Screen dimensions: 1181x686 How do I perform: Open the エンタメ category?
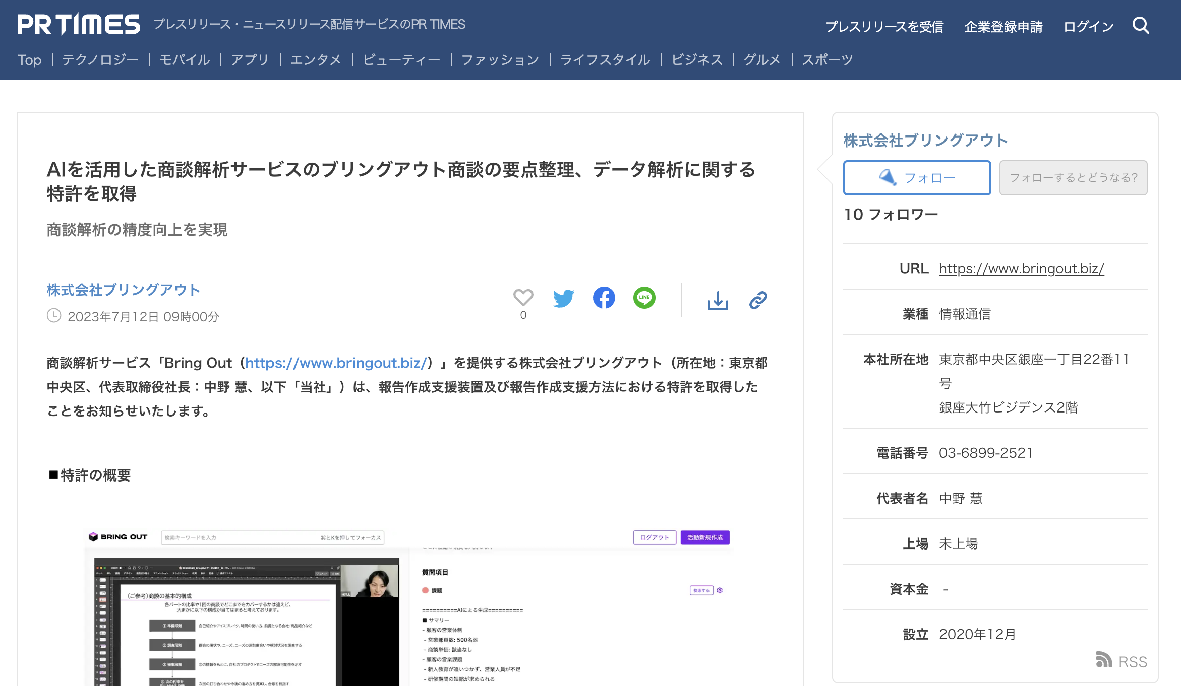(x=316, y=60)
